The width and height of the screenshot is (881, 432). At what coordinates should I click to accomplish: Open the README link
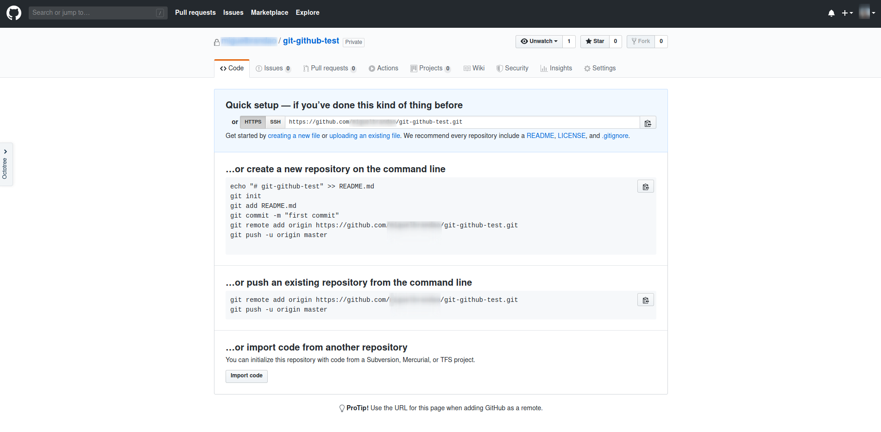point(540,136)
